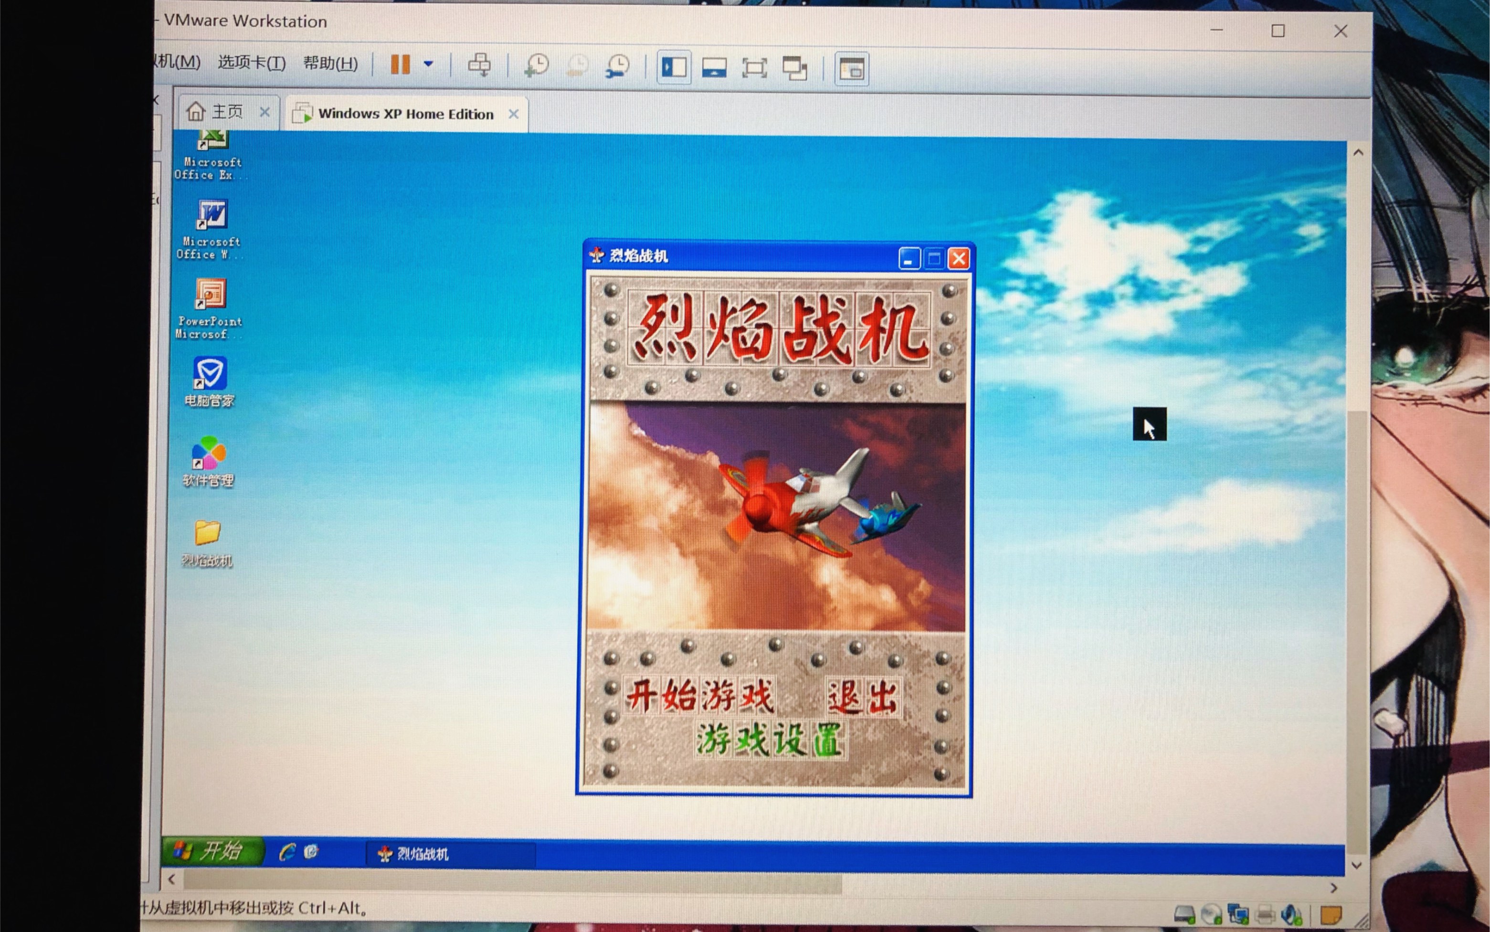Open 游戏设置 game settings
This screenshot has height=932, width=1490.
click(769, 739)
